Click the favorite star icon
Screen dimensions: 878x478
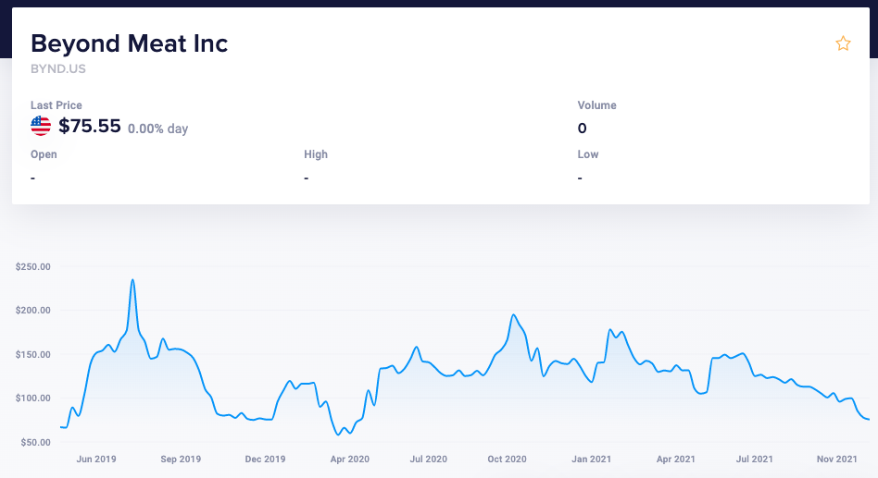(x=843, y=43)
